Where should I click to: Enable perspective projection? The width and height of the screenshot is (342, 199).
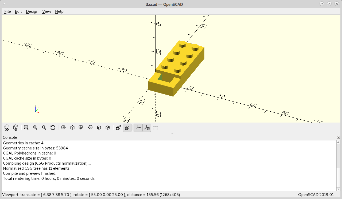pyautogui.click(x=118, y=128)
